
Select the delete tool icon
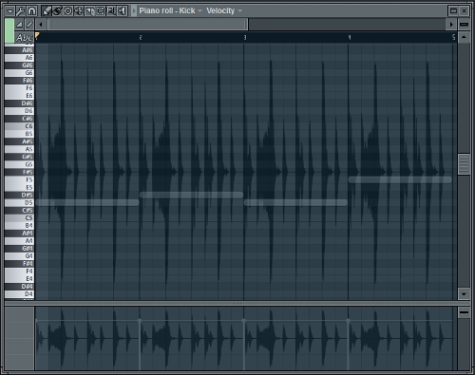pyautogui.click(x=68, y=11)
